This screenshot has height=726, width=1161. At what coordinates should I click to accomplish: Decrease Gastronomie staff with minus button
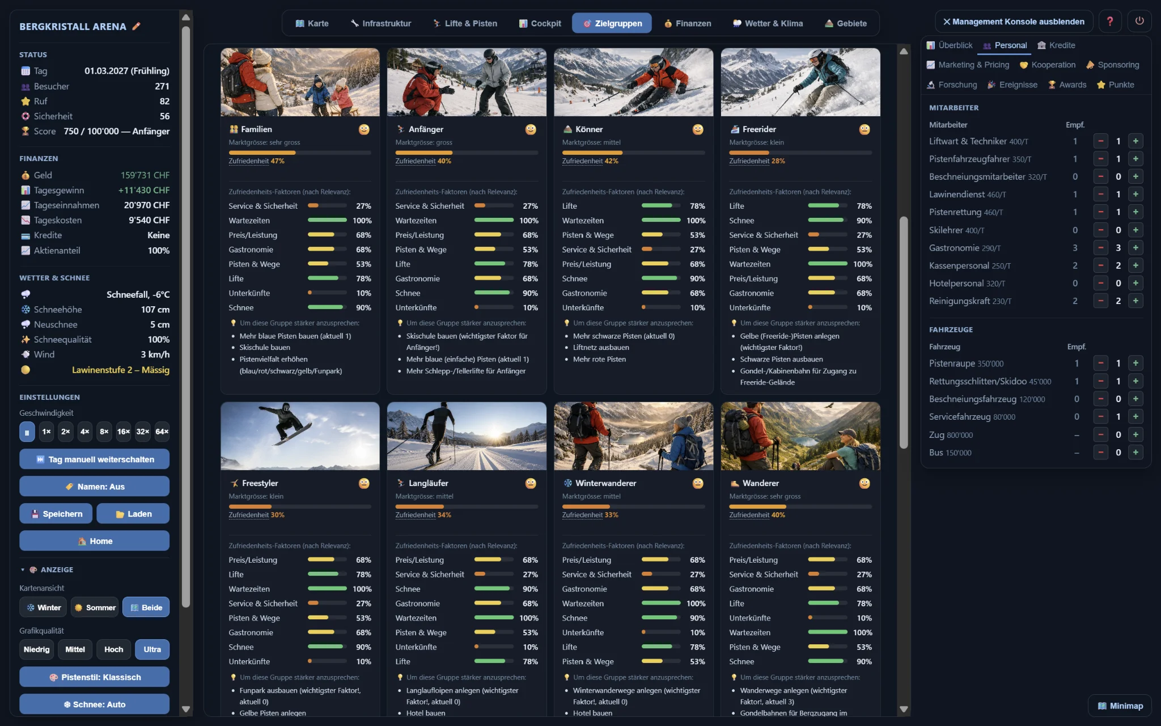point(1100,248)
